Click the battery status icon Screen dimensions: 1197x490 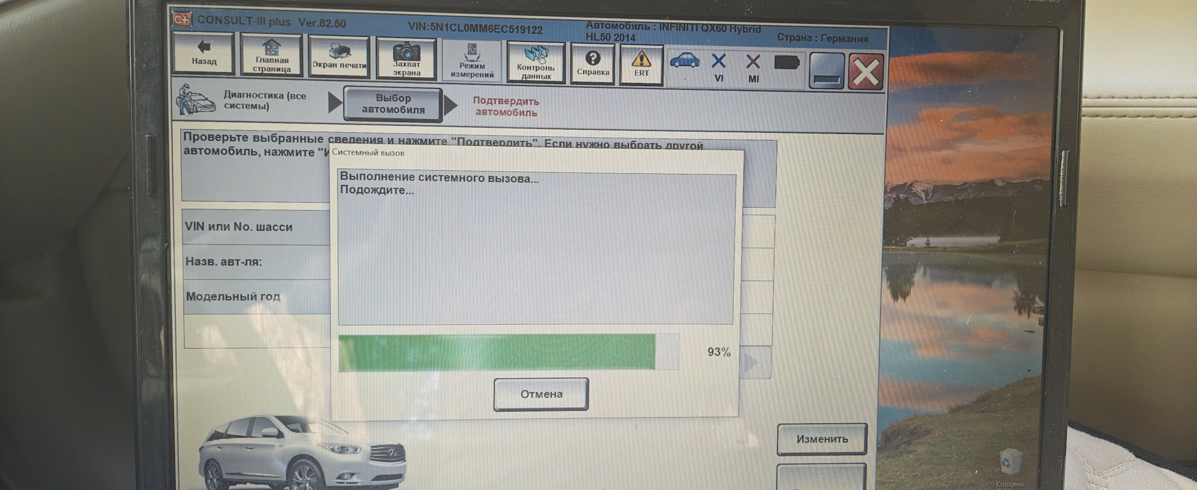[787, 62]
